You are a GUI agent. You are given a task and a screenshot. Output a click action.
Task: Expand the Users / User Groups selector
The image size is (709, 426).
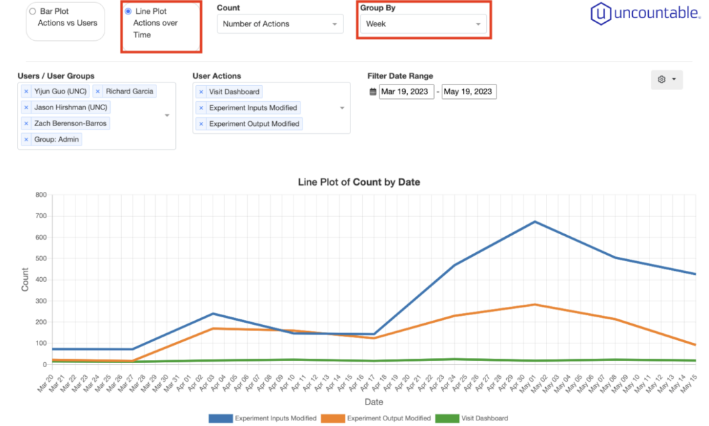167,116
